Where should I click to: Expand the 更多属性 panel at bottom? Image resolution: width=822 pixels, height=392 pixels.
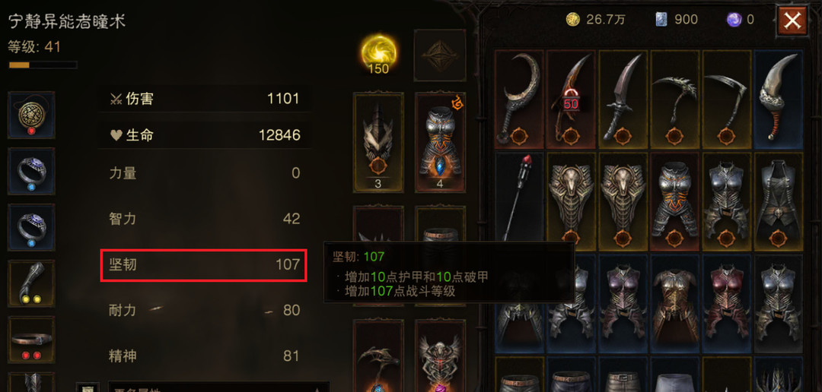click(x=219, y=387)
